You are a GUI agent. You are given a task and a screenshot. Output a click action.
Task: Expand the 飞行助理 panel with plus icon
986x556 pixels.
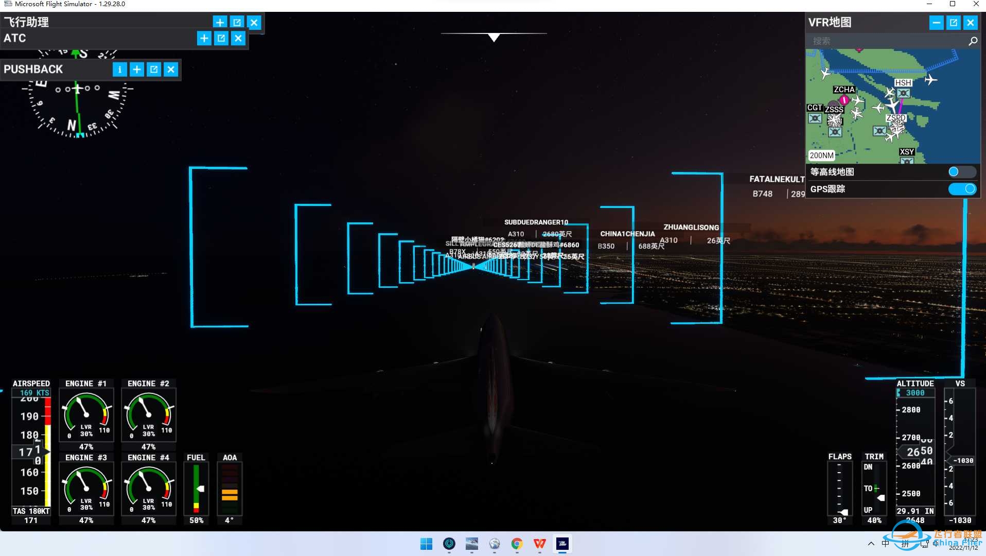[220, 22]
